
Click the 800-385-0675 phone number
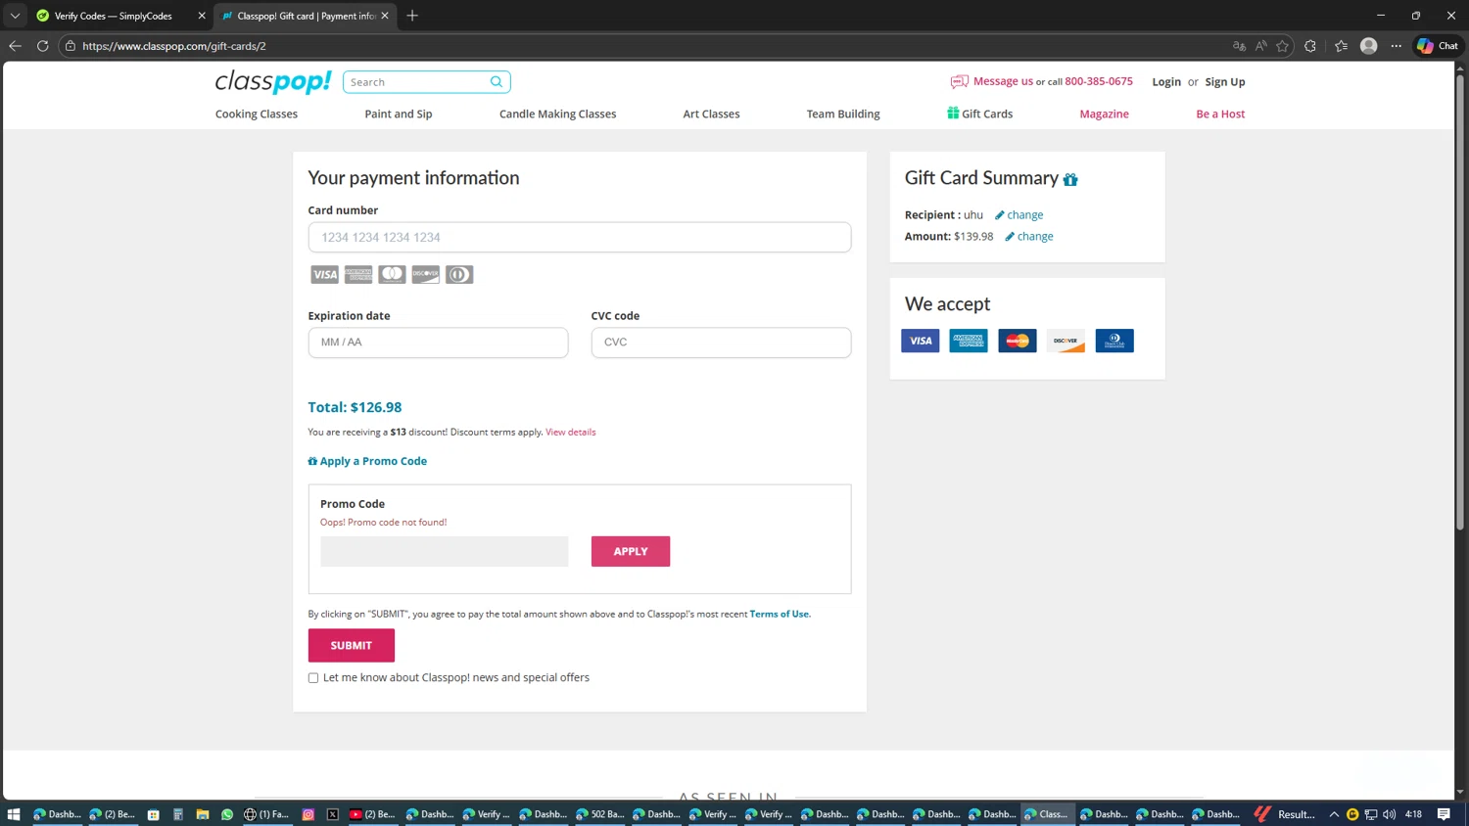click(1099, 81)
